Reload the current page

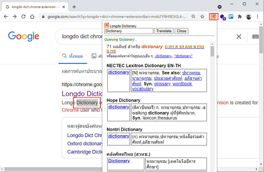(x=23, y=16)
